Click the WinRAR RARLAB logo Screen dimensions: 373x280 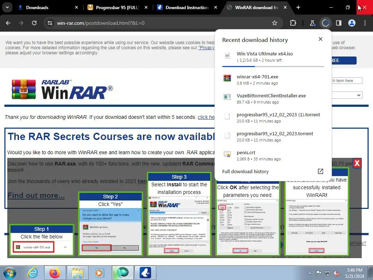[62, 89]
